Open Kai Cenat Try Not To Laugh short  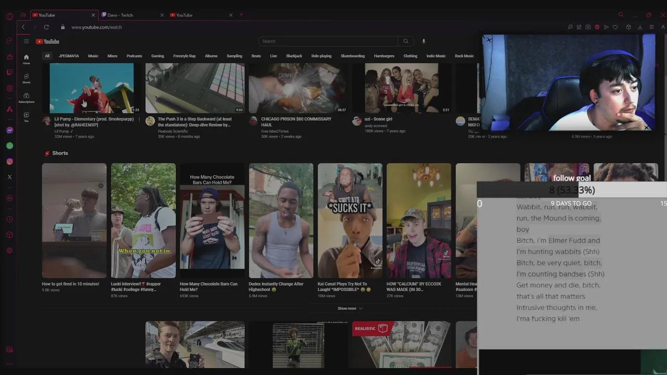[350, 220]
